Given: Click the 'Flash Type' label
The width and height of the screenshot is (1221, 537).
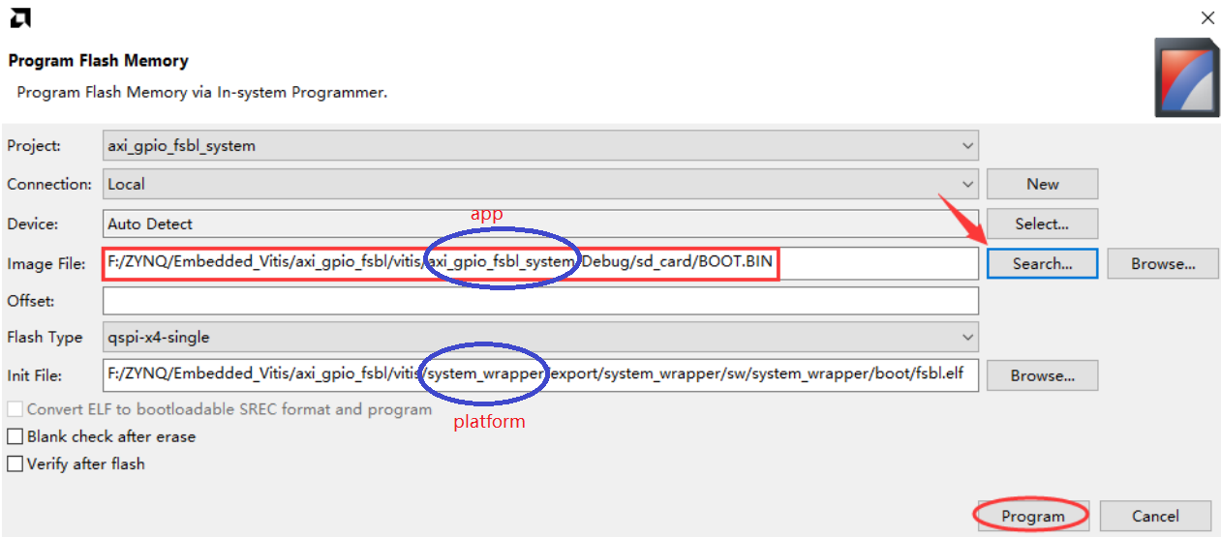Looking at the screenshot, I should point(45,338).
